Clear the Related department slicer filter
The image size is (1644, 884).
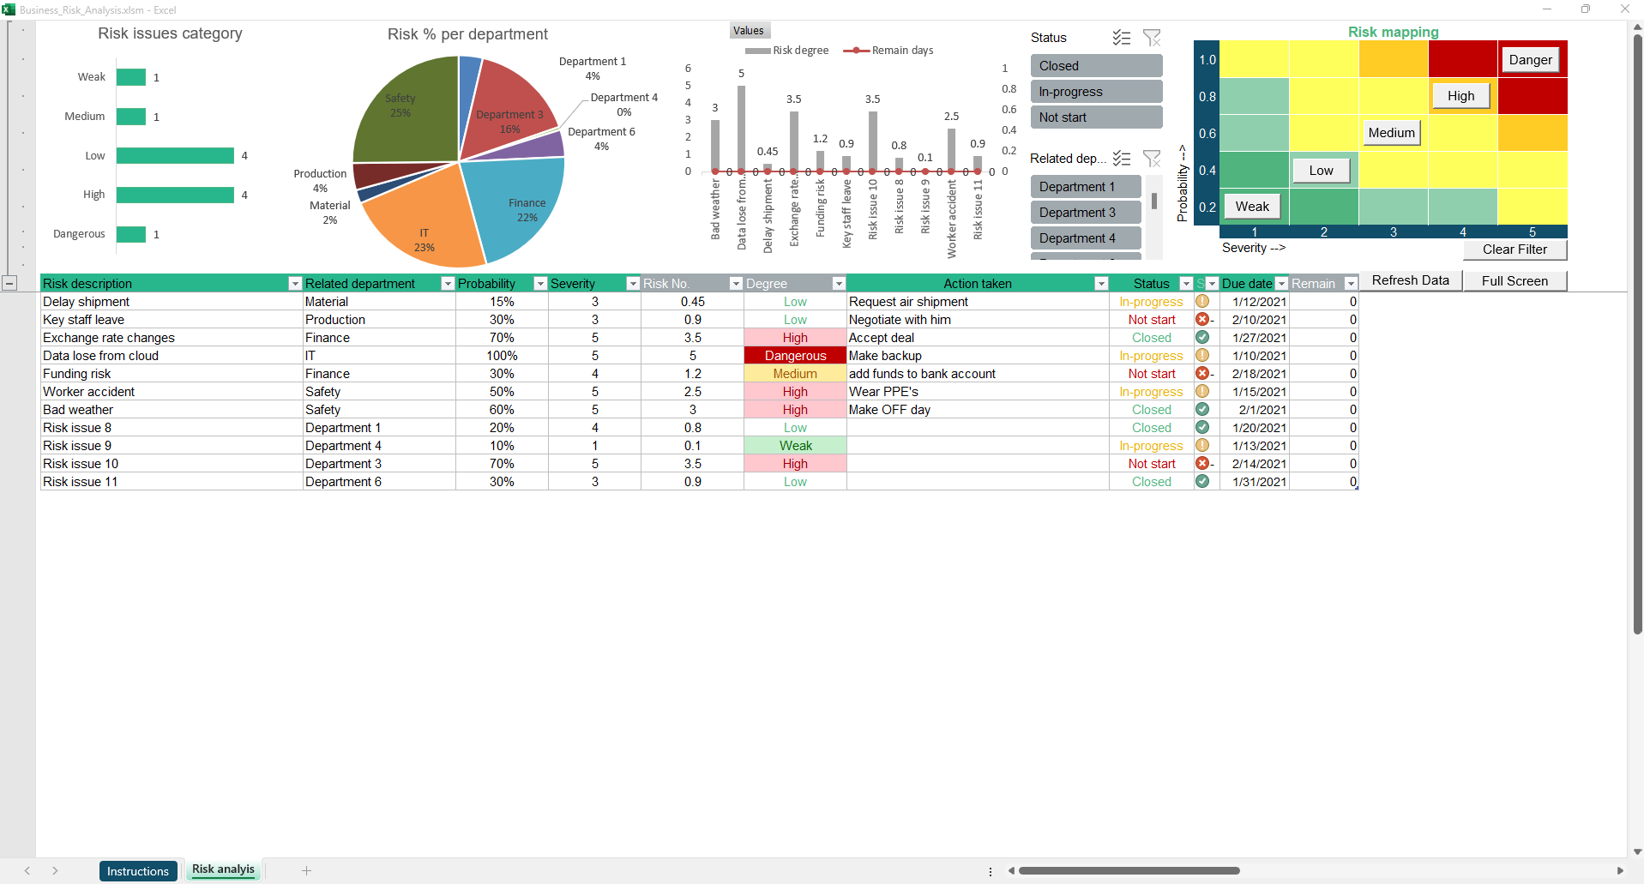pos(1152,159)
